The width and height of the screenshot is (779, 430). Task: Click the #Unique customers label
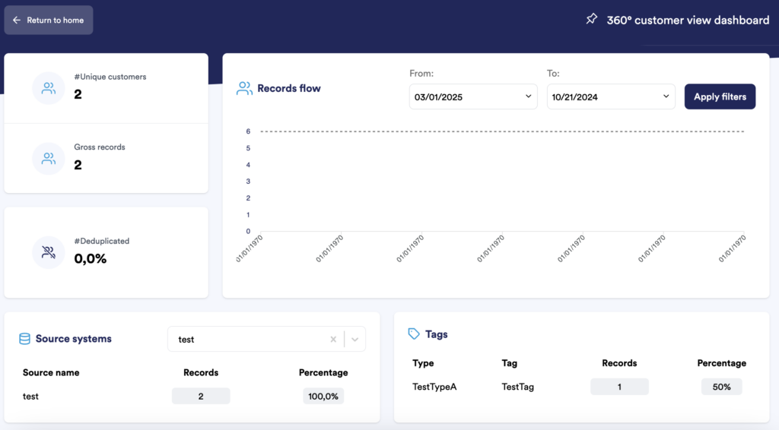point(110,77)
